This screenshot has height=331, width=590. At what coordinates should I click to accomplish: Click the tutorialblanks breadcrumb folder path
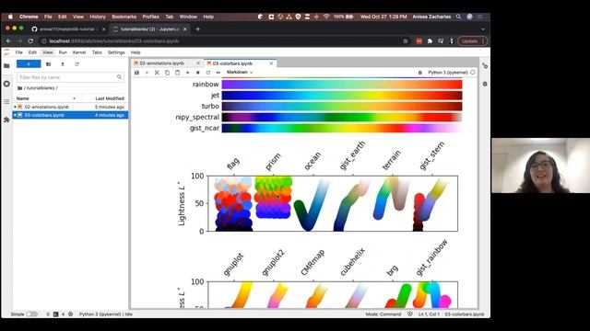(x=41, y=88)
